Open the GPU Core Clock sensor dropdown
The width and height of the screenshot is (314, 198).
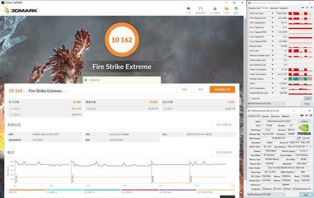(273, 13)
